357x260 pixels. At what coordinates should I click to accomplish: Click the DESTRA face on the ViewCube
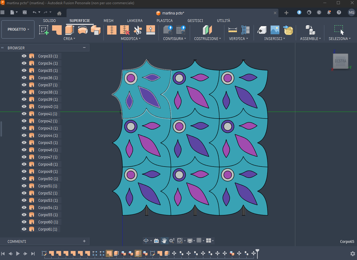tap(340, 61)
